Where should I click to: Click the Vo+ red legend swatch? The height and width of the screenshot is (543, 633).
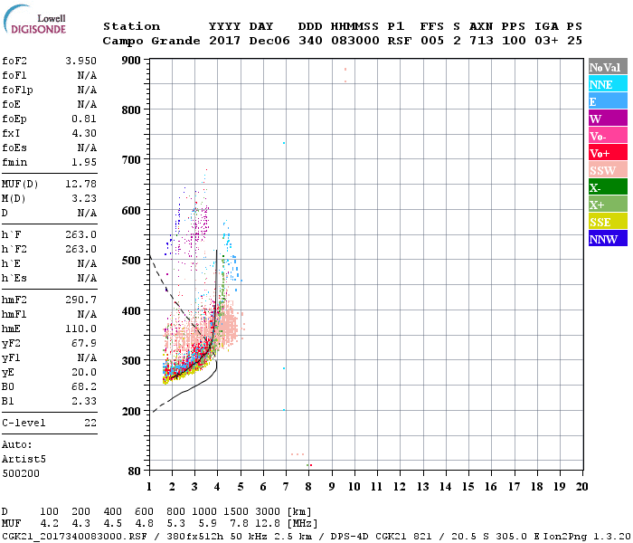[x=607, y=153]
